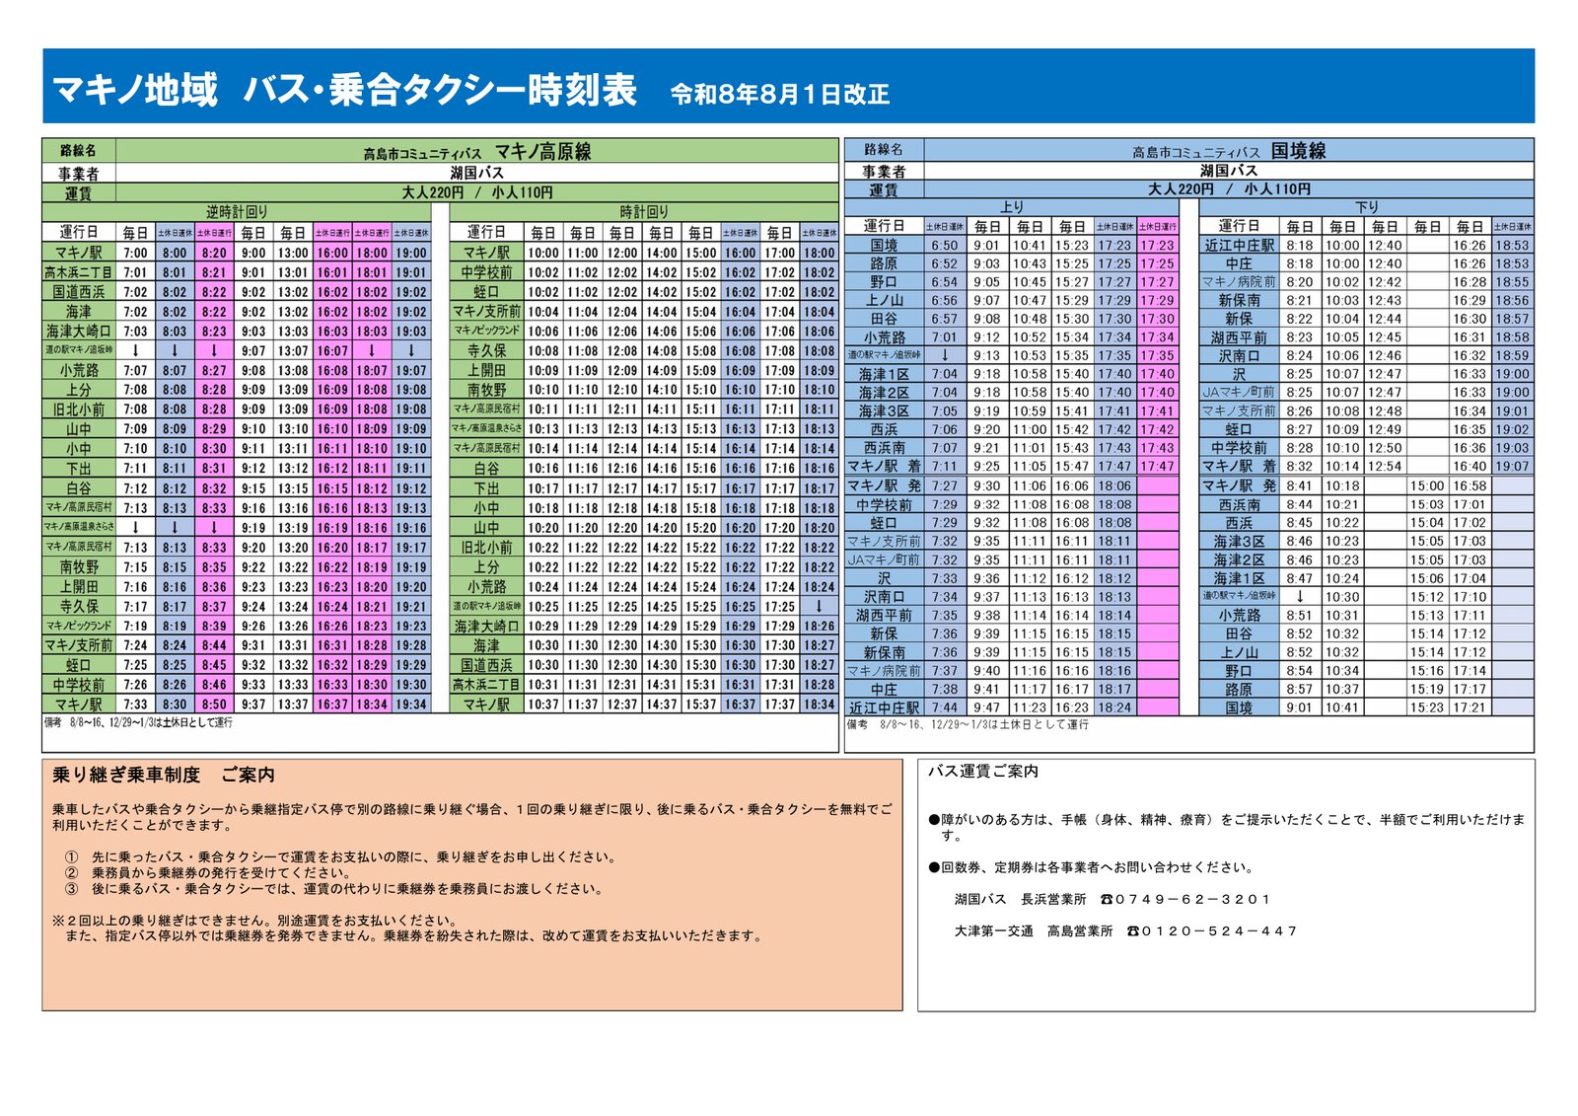
Task: Click the heading '乗り継ぎ乗車制度 ご案内'
Action: coord(164,776)
